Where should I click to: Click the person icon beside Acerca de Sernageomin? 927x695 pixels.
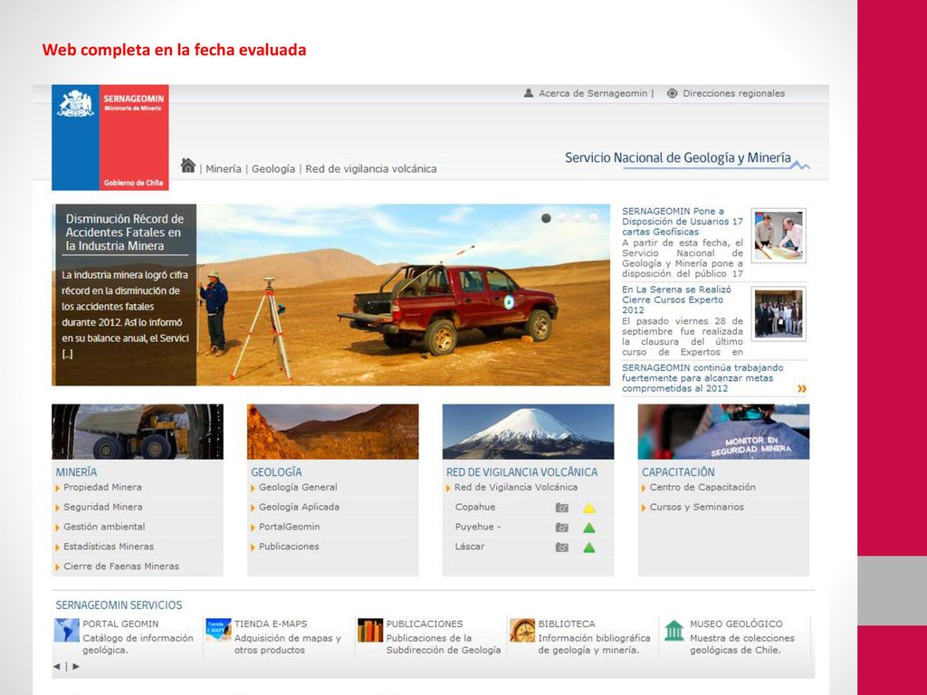(x=529, y=93)
